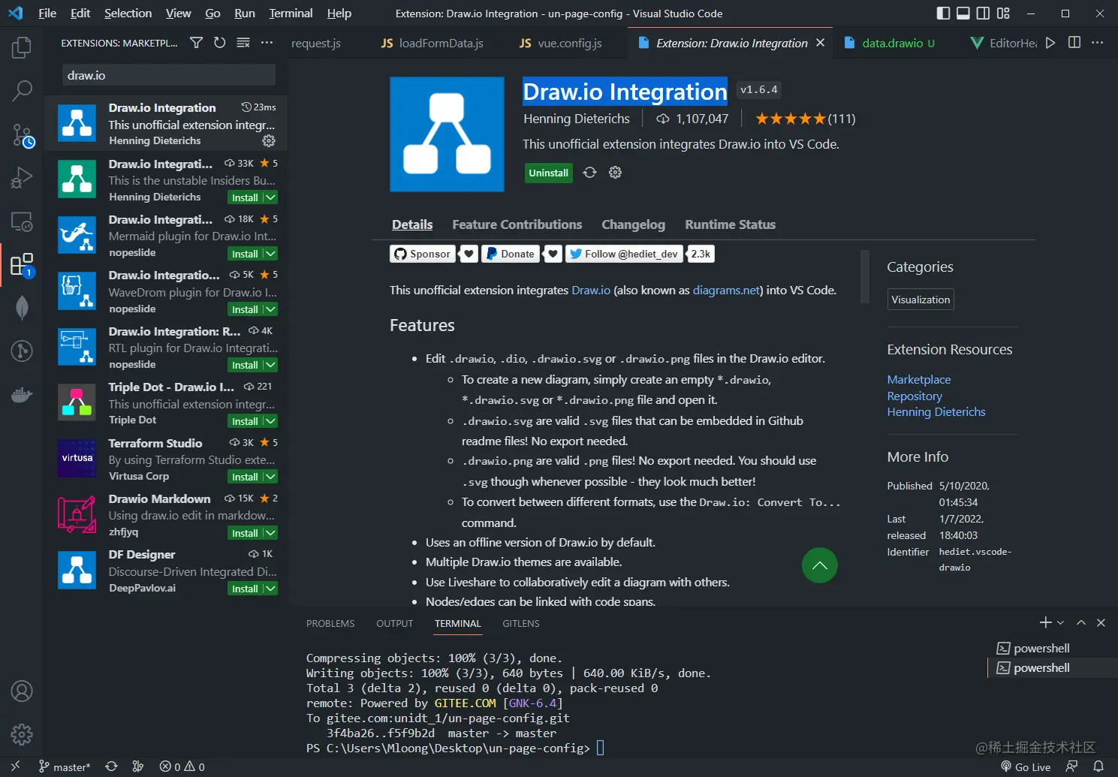Viewport: 1118px width, 777px height.
Task: Open the terminal launch profile dropdown
Action: [x=1060, y=622]
